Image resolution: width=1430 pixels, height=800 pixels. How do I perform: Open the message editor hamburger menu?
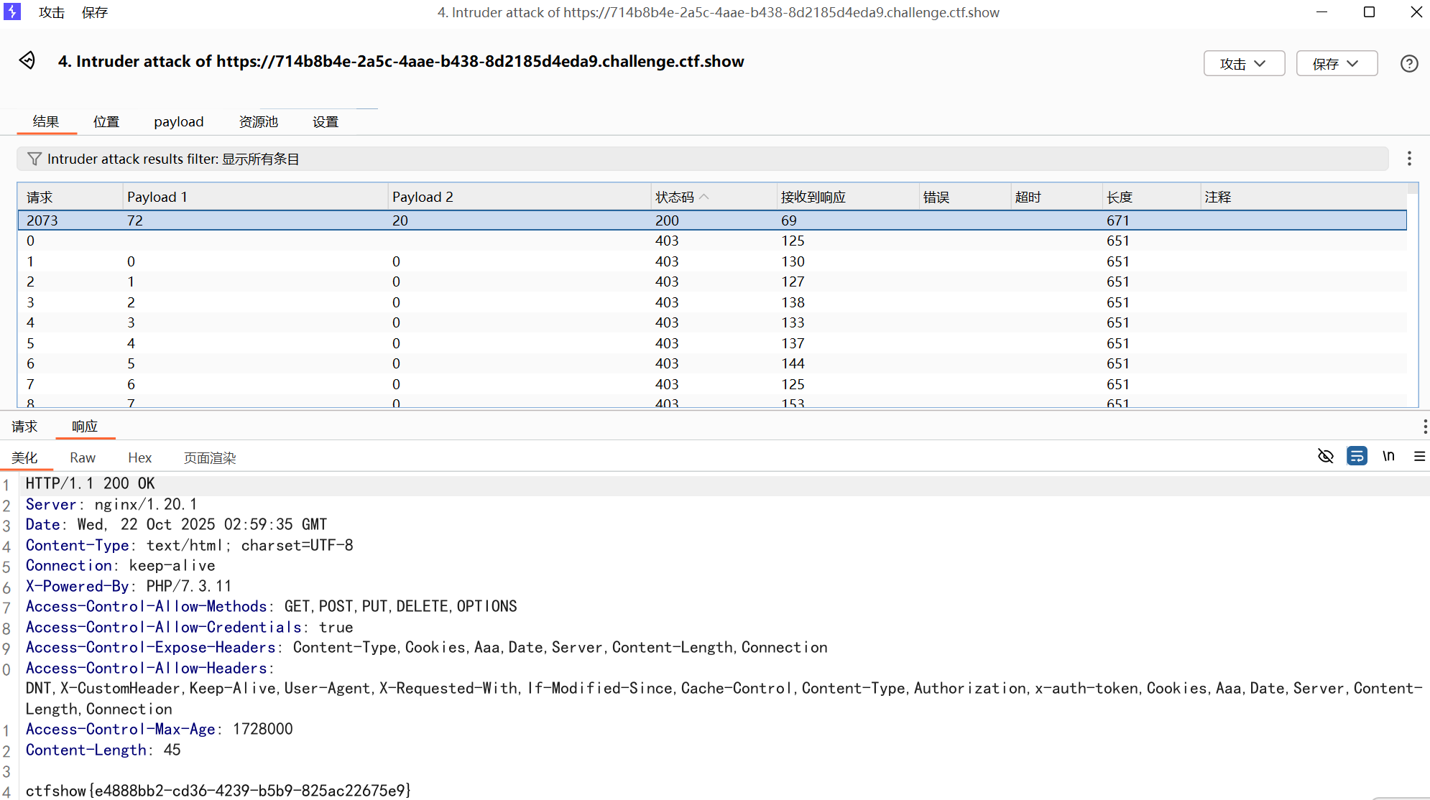(x=1419, y=456)
